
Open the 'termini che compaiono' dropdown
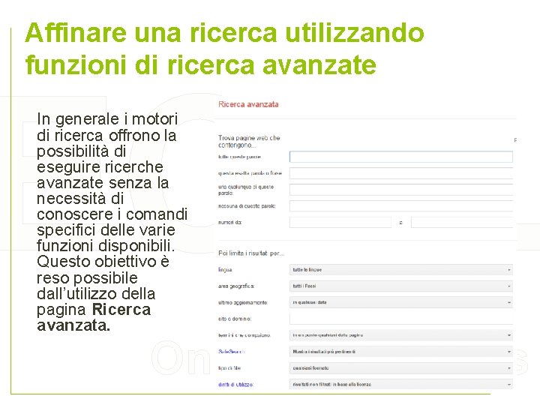tap(400, 335)
